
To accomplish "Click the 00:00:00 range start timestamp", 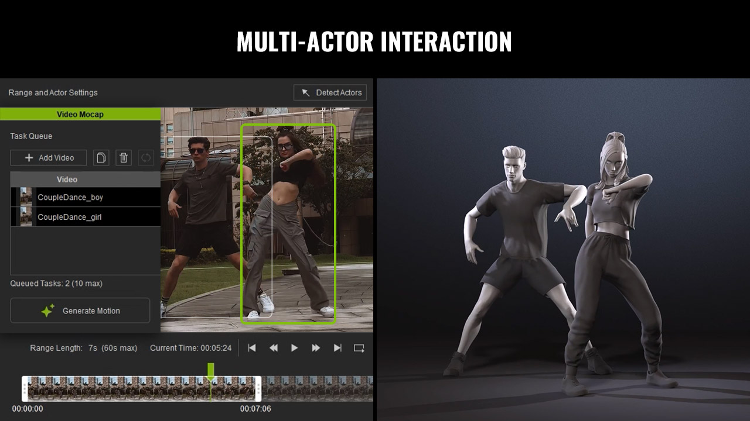I will pos(28,409).
